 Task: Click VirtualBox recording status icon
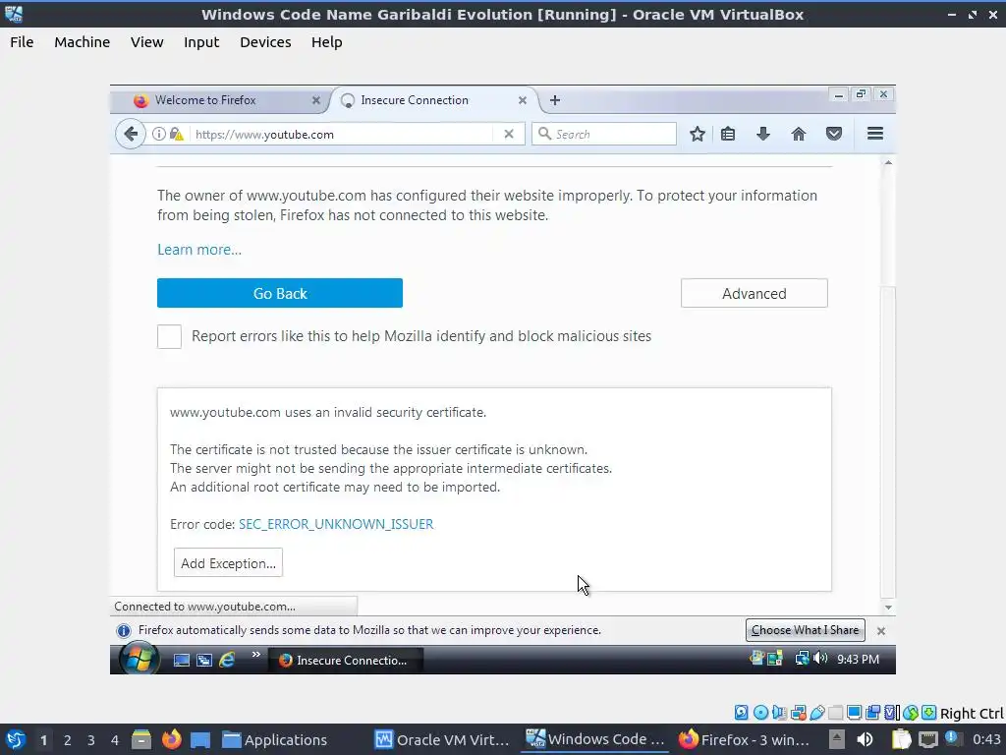[x=873, y=712]
